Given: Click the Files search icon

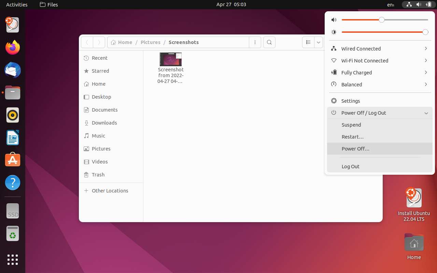Looking at the screenshot, I should click(269, 42).
